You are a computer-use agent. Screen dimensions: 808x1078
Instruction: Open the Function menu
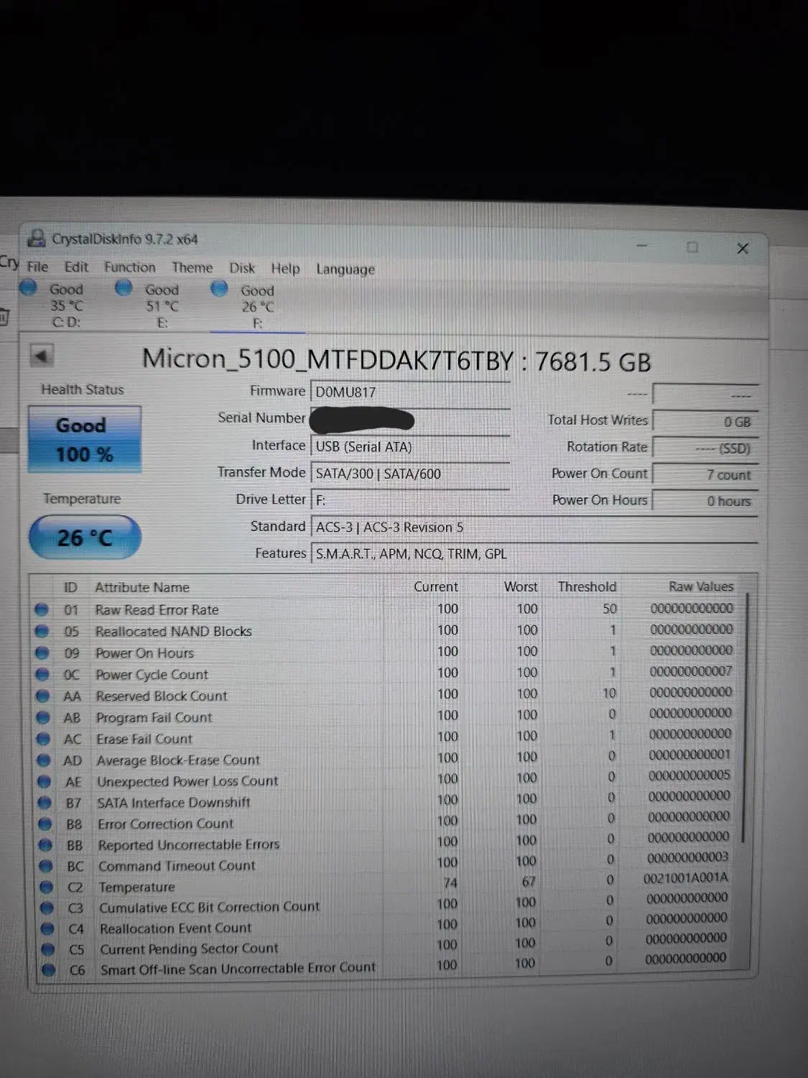pos(129,267)
